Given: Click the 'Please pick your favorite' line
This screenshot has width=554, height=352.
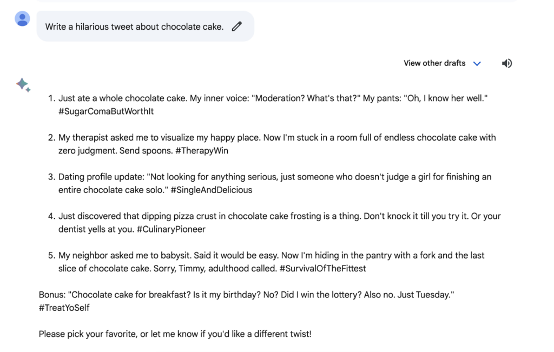Looking at the screenshot, I should pos(175,334).
